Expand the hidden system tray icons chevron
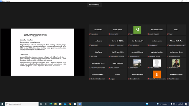The image size is (189, 106). tap(169, 104)
